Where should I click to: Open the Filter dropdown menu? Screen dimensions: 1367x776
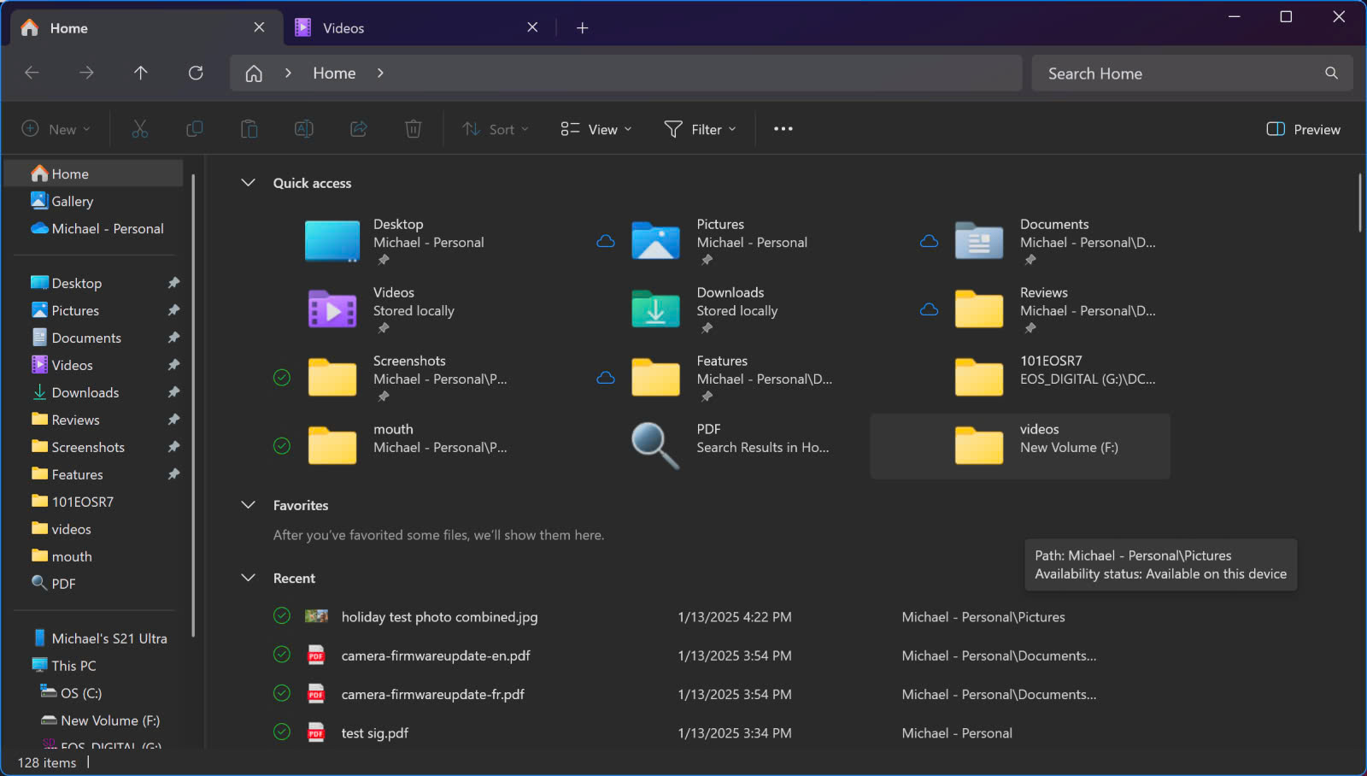point(700,129)
